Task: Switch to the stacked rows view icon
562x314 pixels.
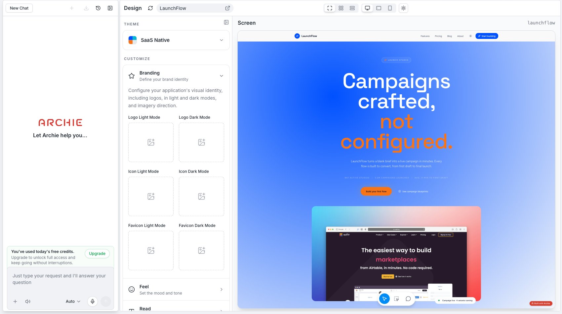Action: coord(352,8)
